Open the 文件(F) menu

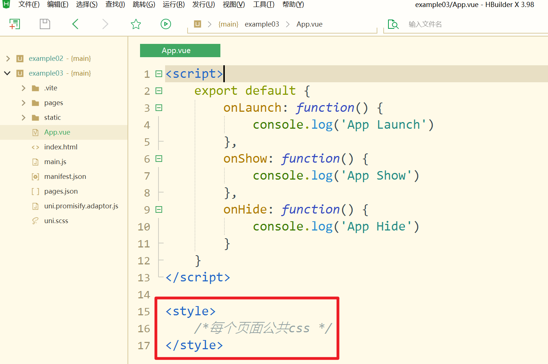[29, 4]
